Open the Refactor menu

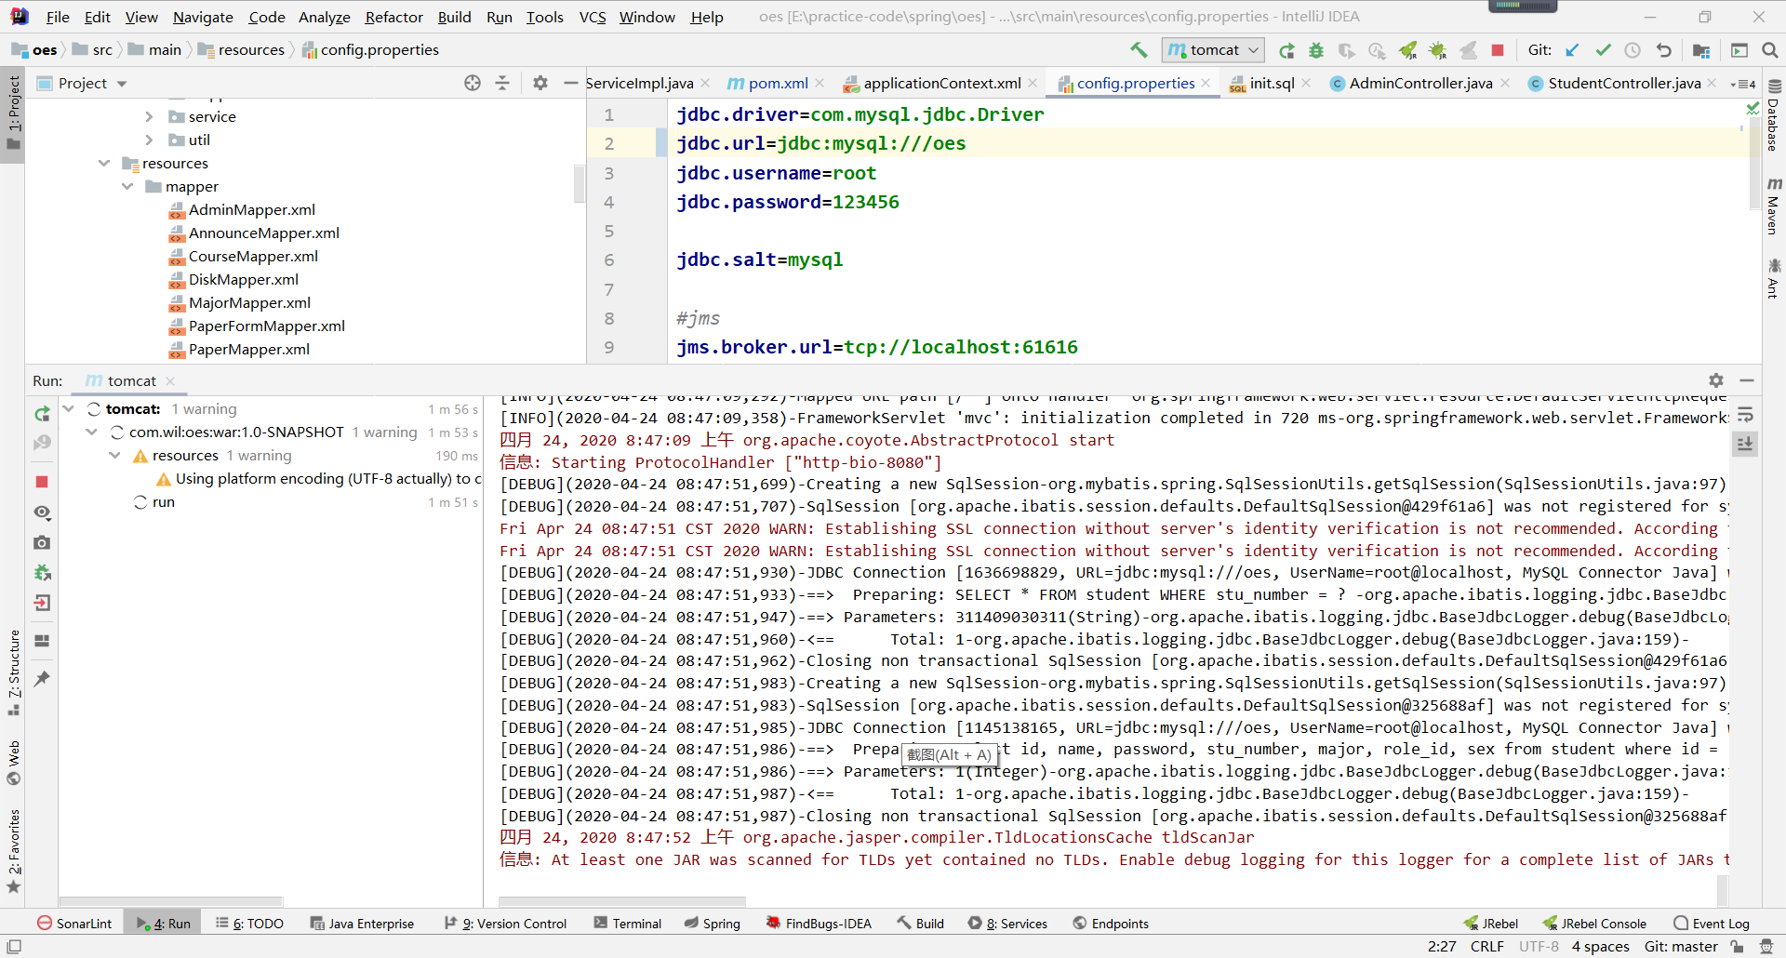pyautogui.click(x=393, y=17)
